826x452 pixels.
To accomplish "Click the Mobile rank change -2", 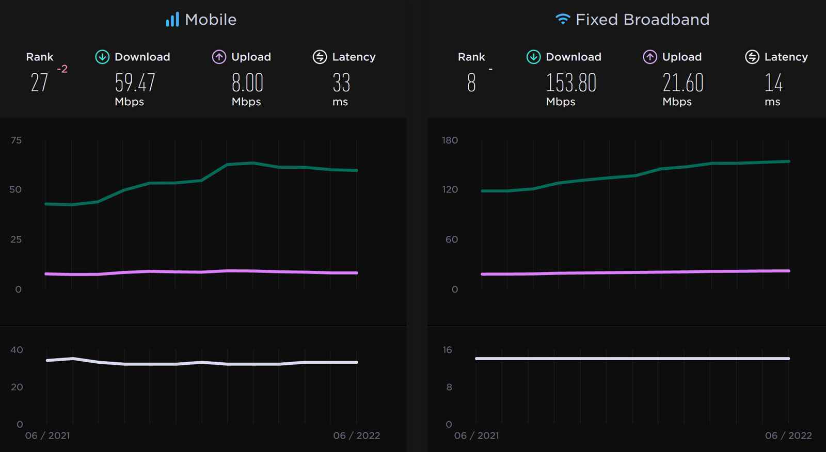I will [x=62, y=69].
